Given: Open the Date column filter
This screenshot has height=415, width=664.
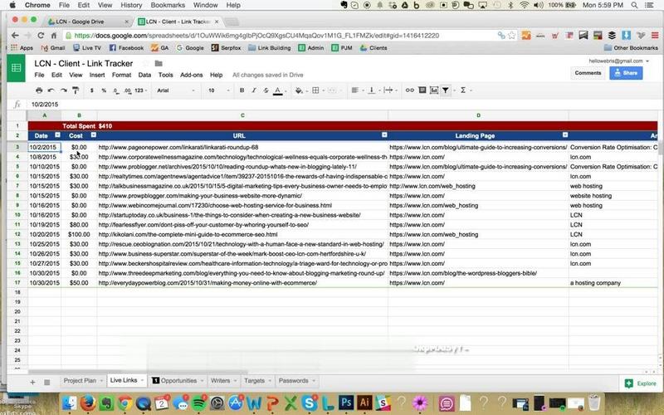Looking at the screenshot, I should 57,135.
